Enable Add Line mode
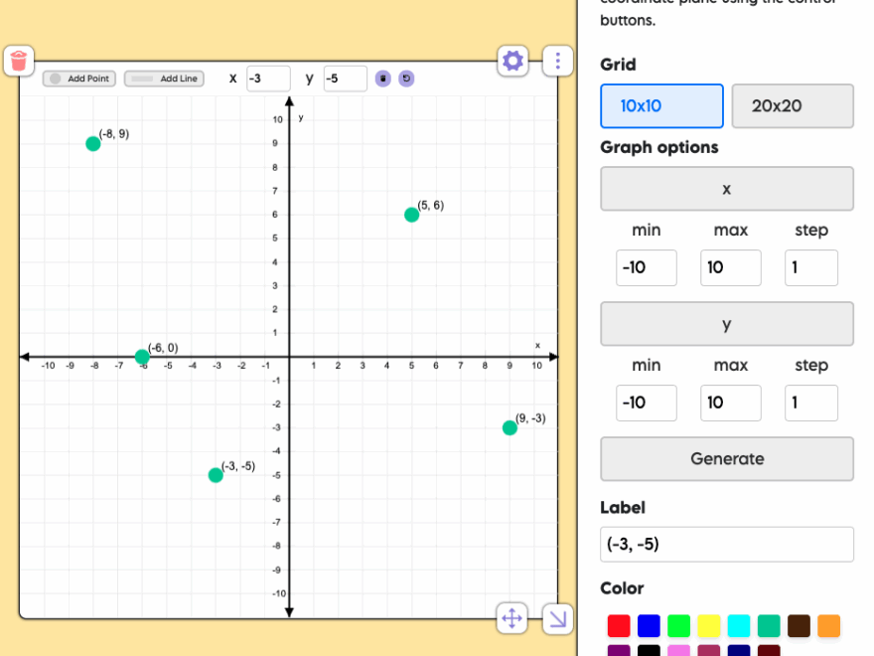This screenshot has height=656, width=874. [x=164, y=79]
